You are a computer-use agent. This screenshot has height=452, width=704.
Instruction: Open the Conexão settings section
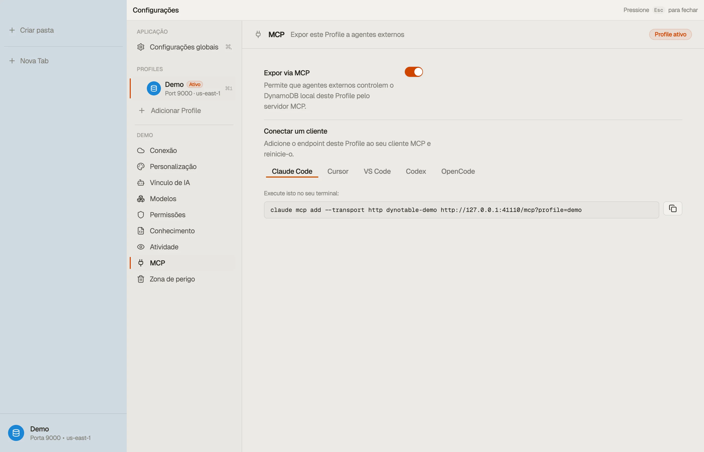pos(184,151)
